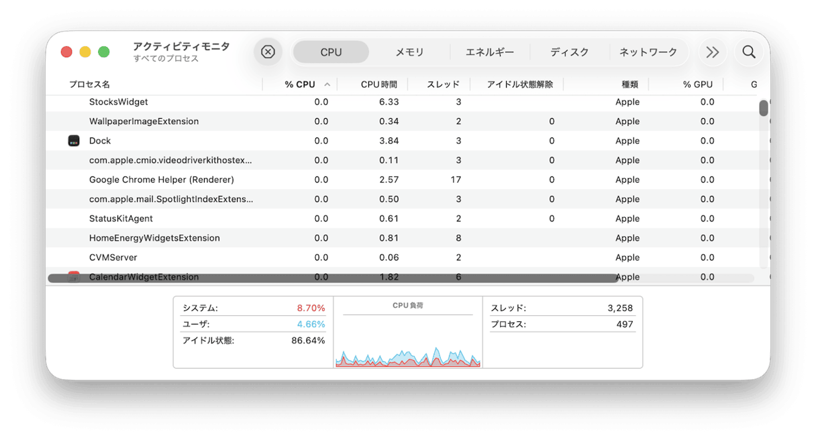Click the vertical scrollbar thumb
This screenshot has height=440, width=816.
(x=764, y=108)
